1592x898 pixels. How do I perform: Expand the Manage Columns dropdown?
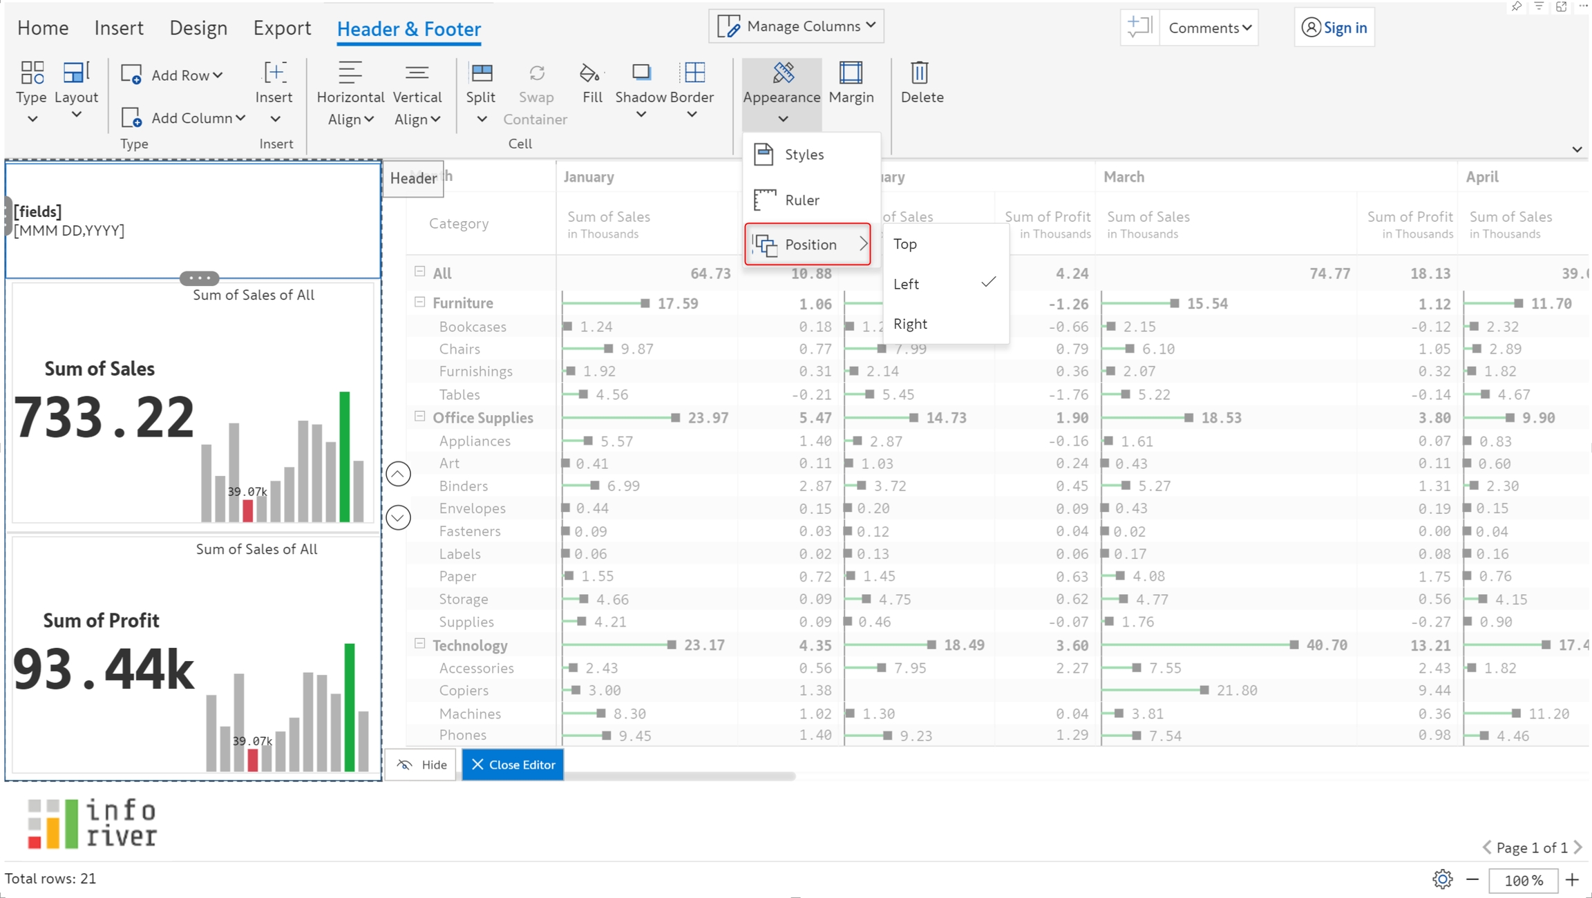click(796, 26)
